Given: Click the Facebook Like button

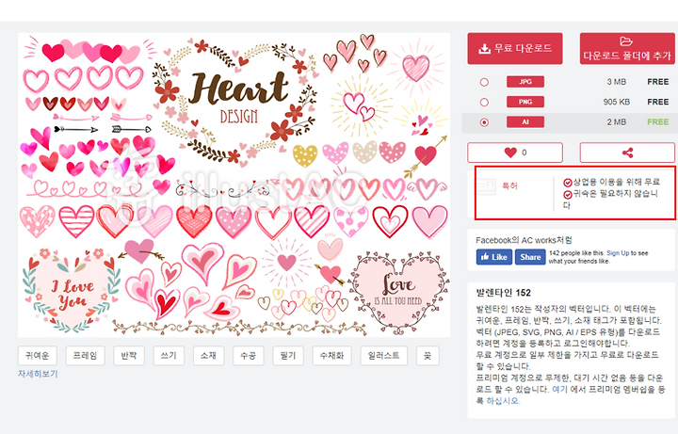Looking at the screenshot, I should 494,257.
